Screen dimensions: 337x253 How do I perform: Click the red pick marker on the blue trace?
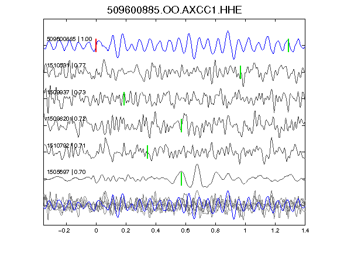(x=96, y=46)
